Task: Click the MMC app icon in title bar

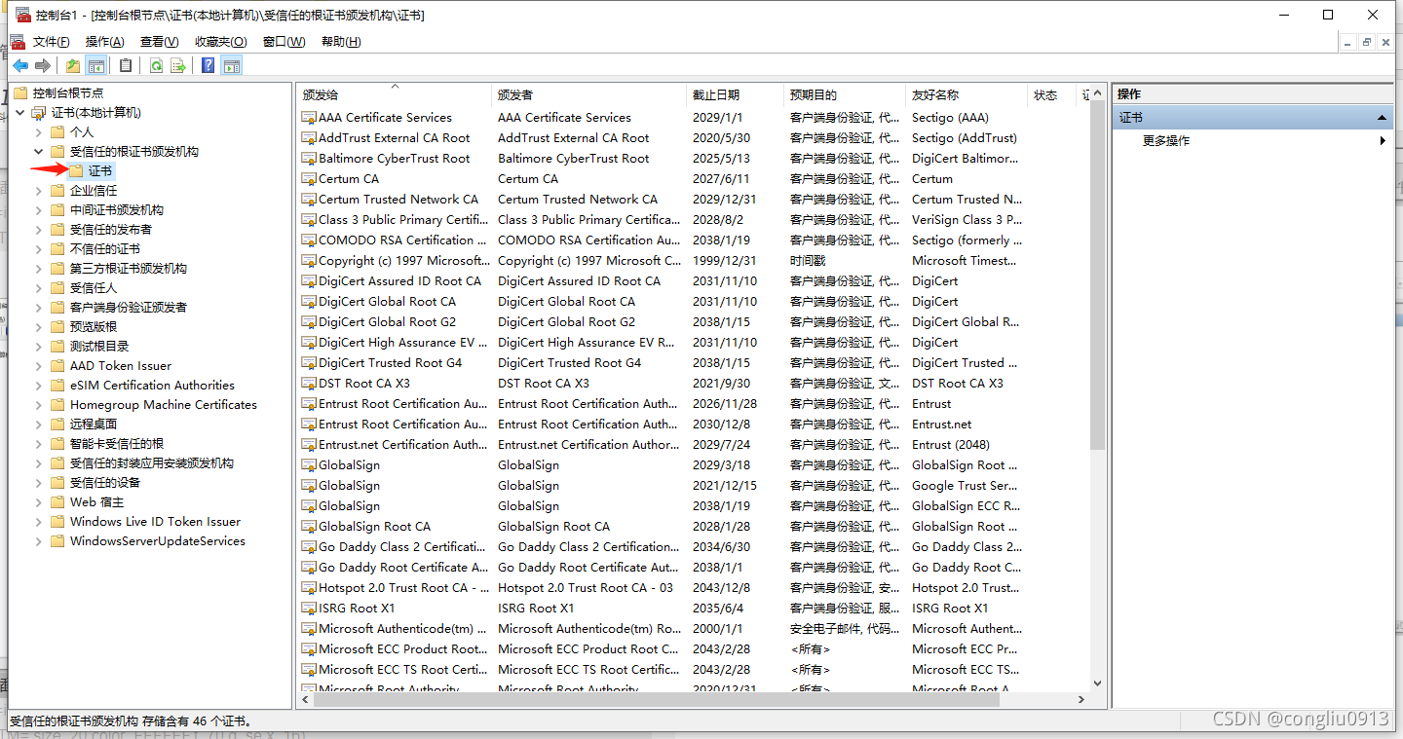Action: (22, 15)
